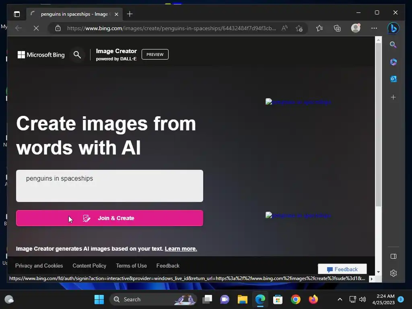The height and width of the screenshot is (309, 412).
Task: Click the vertical scrollbar thumb
Action: point(378,125)
